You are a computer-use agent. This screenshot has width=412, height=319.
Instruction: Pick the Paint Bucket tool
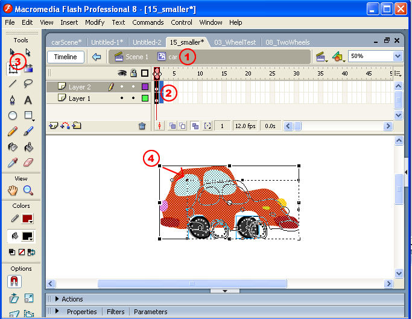point(28,147)
